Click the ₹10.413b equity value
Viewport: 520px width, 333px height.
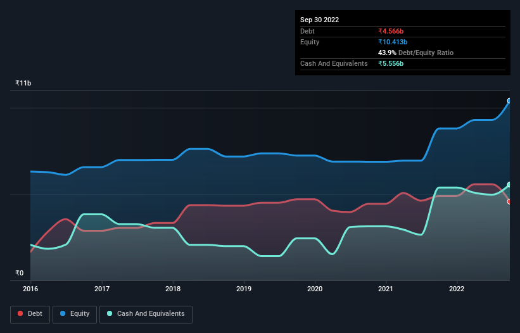click(393, 42)
